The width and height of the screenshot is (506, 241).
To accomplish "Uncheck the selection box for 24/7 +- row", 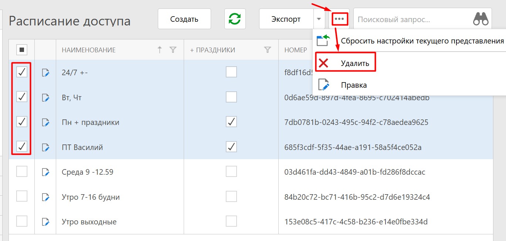I will (22, 72).
